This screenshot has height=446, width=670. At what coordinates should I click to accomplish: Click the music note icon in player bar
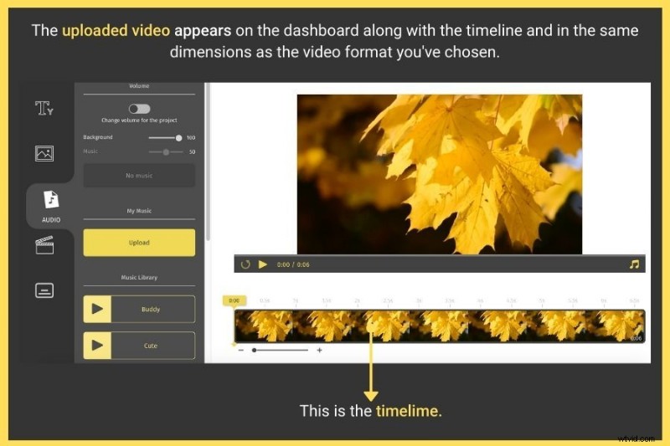(x=634, y=264)
